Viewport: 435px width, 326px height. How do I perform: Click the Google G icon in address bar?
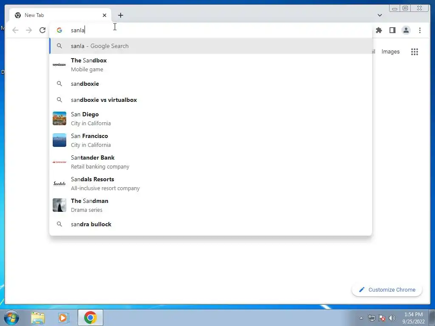59,30
